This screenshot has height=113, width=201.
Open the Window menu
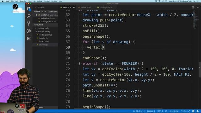click(54, 1)
